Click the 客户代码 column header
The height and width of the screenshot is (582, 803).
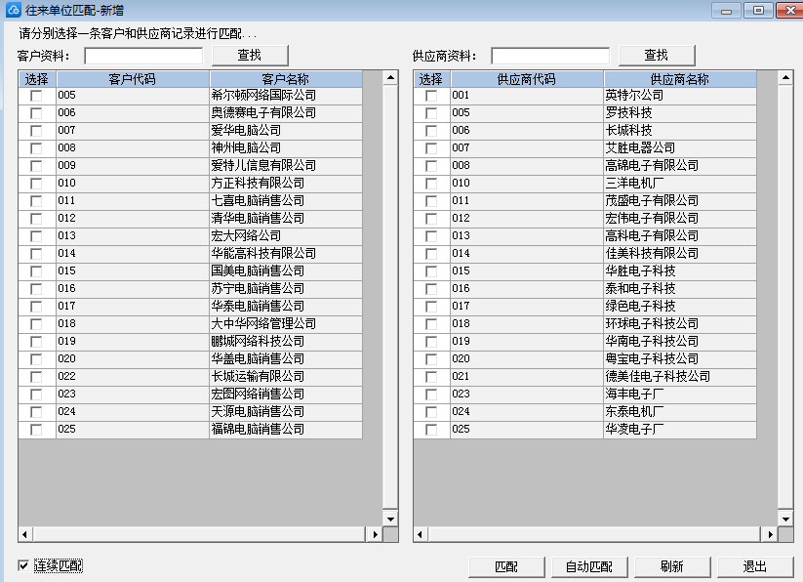(x=133, y=79)
